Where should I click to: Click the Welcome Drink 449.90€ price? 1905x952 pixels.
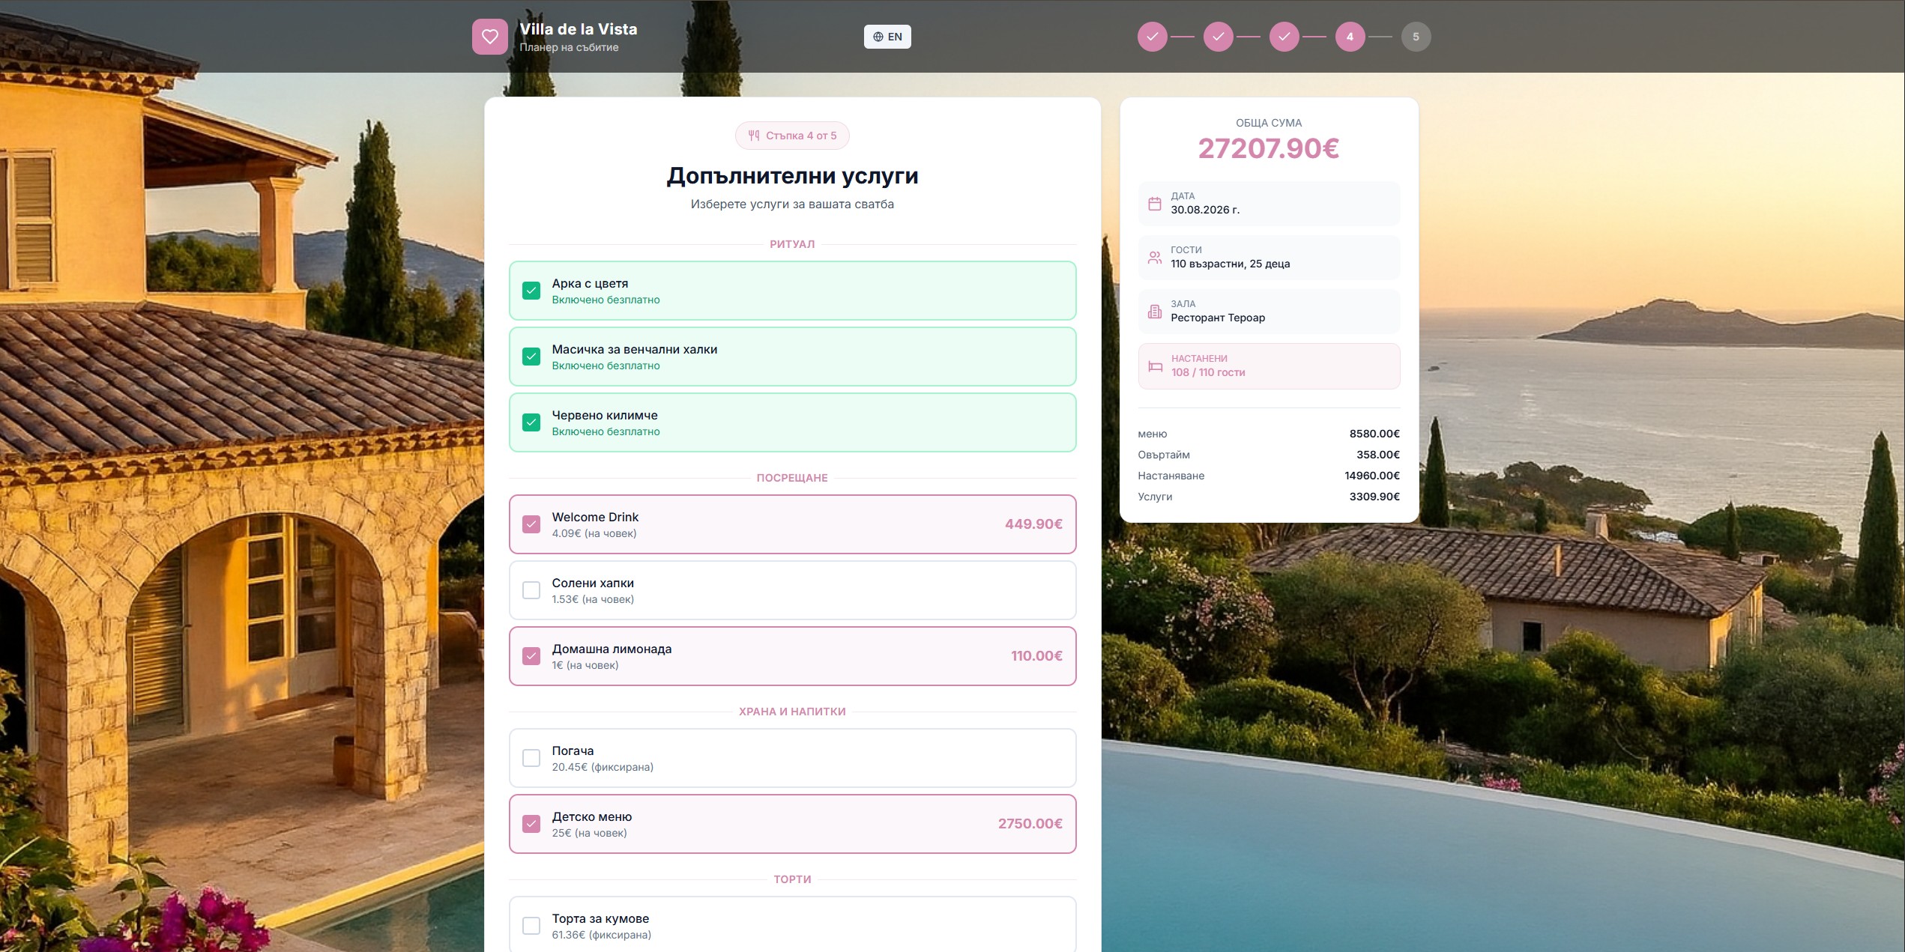1033,524
